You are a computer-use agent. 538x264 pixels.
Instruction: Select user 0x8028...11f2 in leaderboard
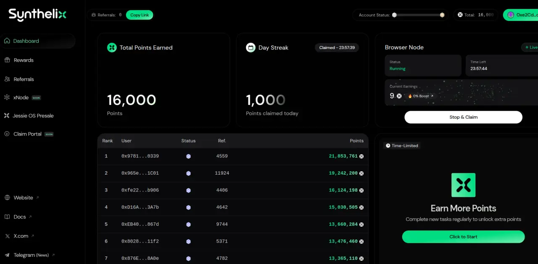pyautogui.click(x=140, y=241)
